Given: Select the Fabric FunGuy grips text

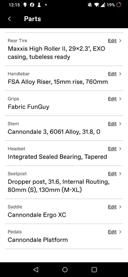Looking at the screenshot, I should pos(28,107).
